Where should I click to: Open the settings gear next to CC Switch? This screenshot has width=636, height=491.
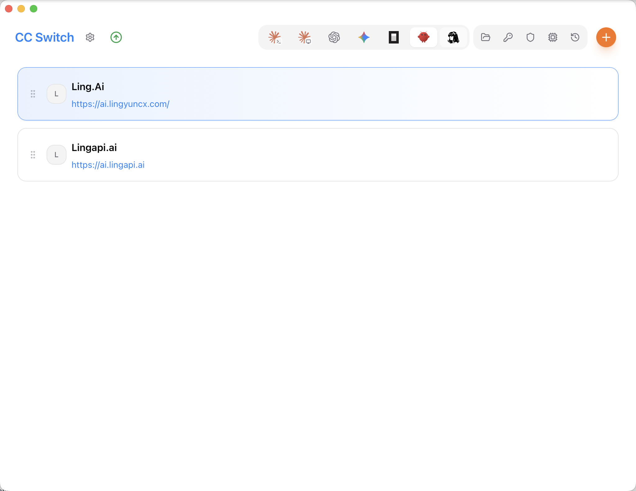[90, 37]
